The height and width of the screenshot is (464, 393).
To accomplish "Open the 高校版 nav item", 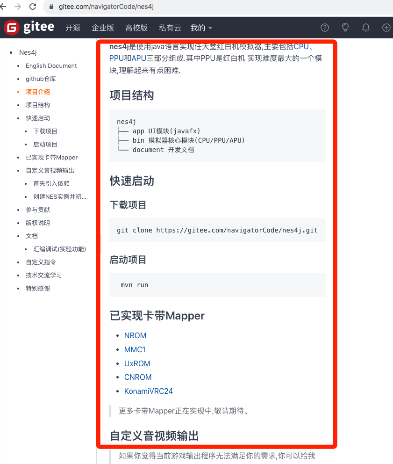I will click(136, 28).
